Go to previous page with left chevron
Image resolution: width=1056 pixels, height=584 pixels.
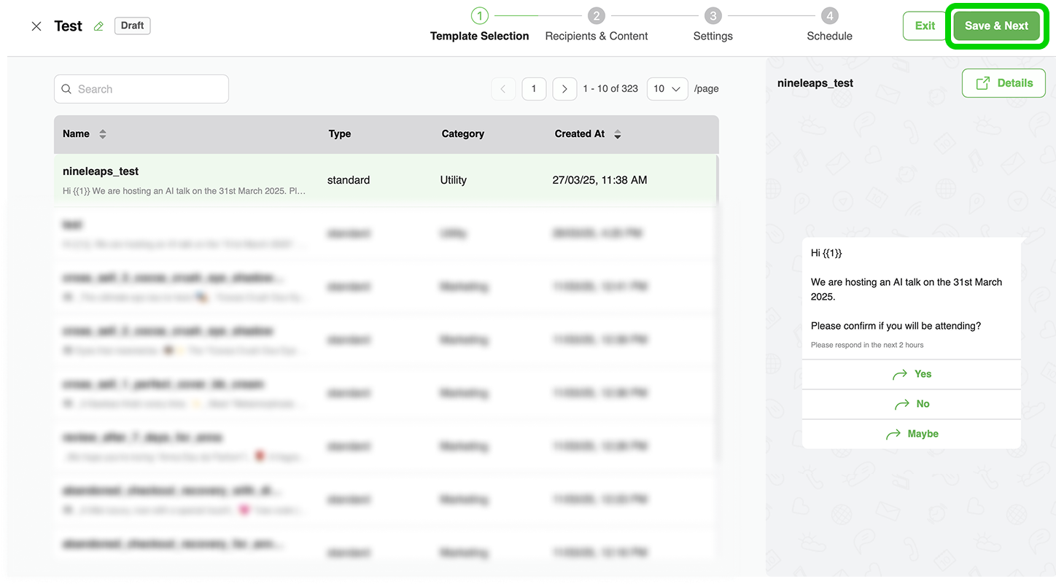(x=503, y=89)
